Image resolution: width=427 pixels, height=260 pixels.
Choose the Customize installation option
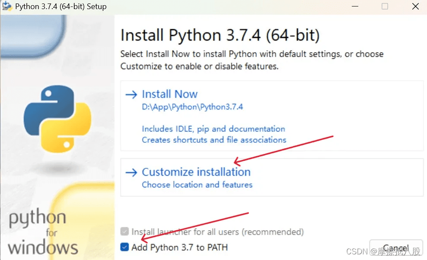(196, 172)
